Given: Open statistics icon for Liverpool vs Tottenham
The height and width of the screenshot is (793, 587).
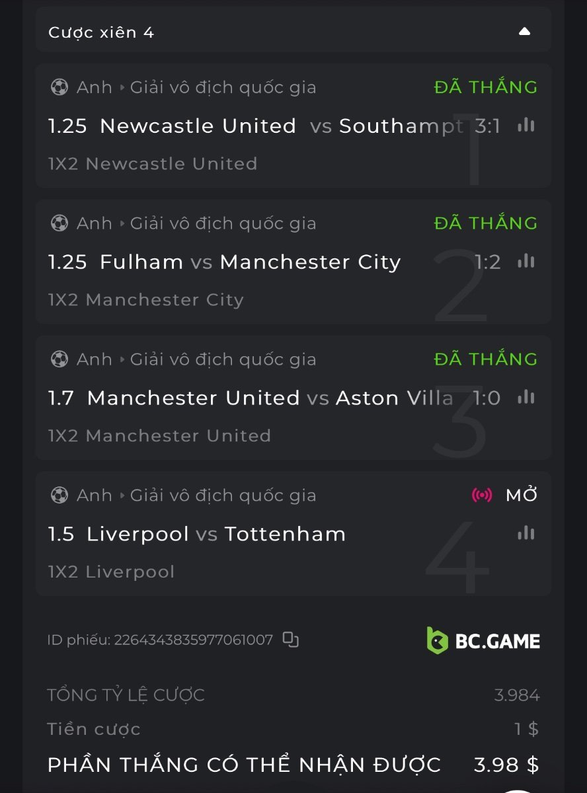Looking at the screenshot, I should click(x=526, y=533).
